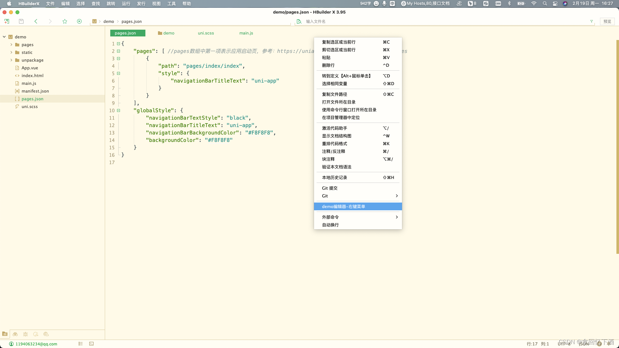
Task: Click the user account icon in status bar
Action: pyautogui.click(x=11, y=344)
